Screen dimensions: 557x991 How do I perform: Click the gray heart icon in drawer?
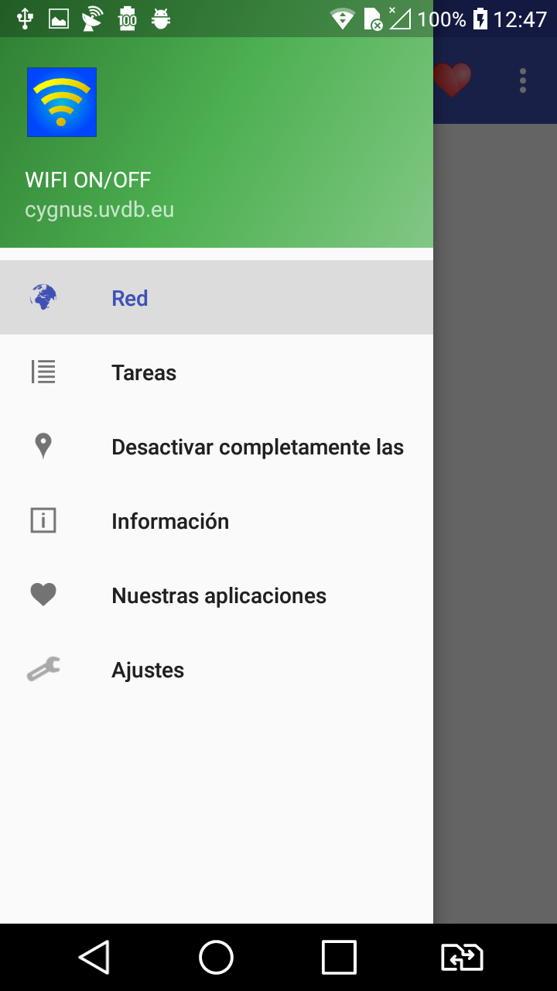pos(43,595)
